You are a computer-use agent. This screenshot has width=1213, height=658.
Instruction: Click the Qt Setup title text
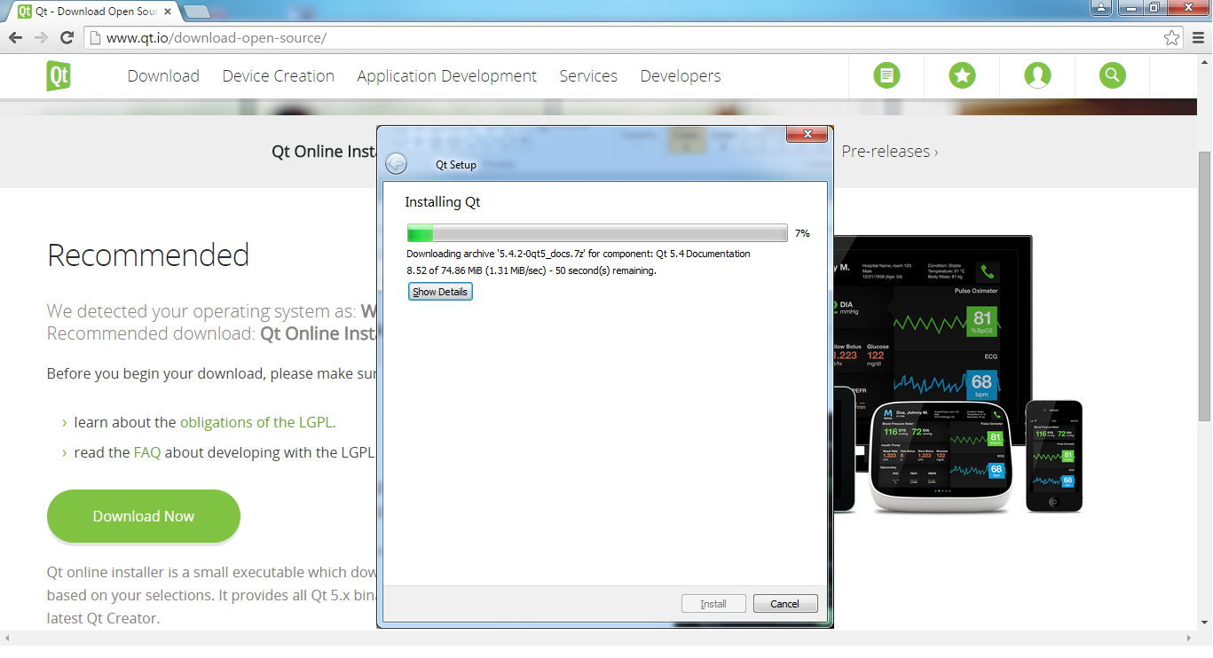456,165
